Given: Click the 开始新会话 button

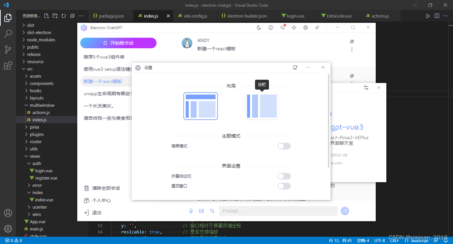Looking at the screenshot, I should coord(118,43).
